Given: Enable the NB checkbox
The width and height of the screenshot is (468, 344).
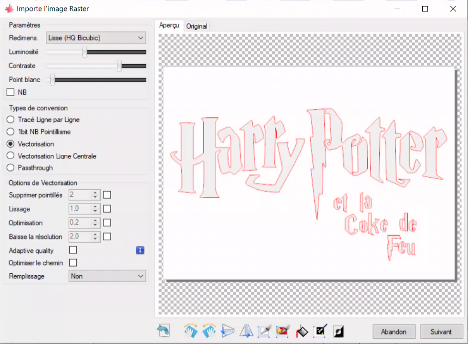Looking at the screenshot, I should (x=10, y=92).
